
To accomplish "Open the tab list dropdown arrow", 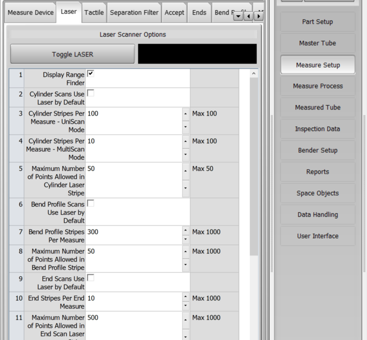I will click(x=238, y=17).
